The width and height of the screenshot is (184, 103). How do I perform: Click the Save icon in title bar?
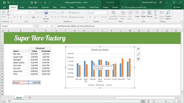pyautogui.click(x=4, y=3)
